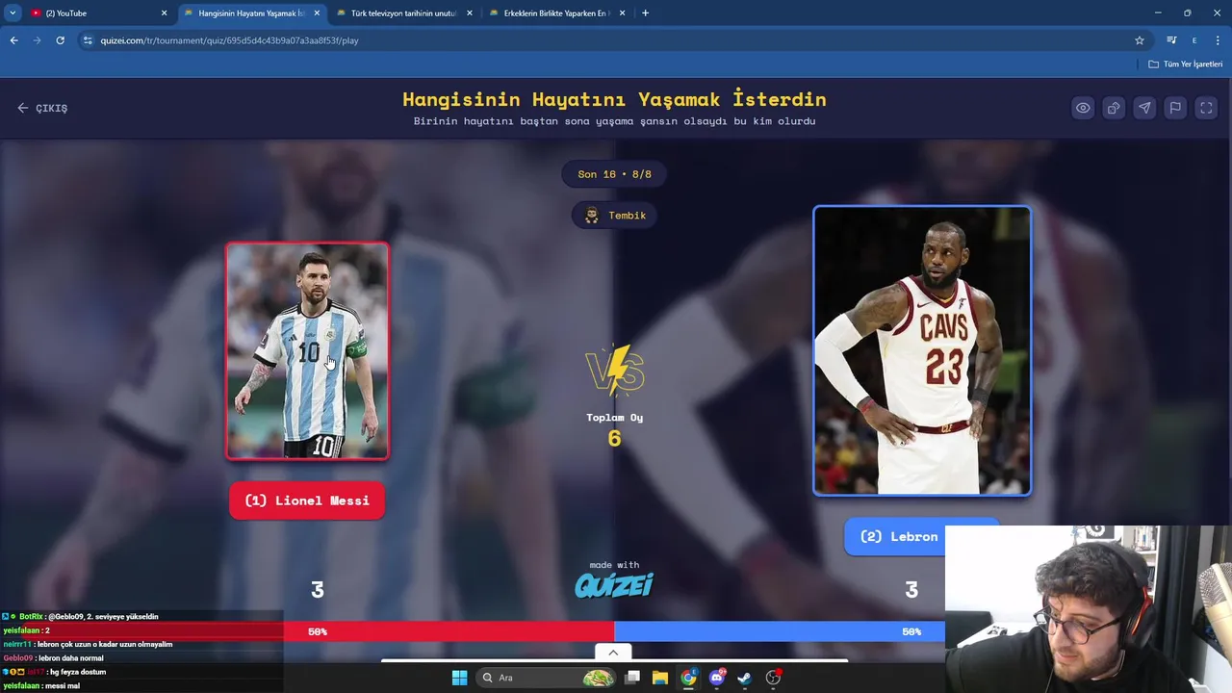Click the Quizei logo
Viewport: 1232px width, 693px height.
614,584
